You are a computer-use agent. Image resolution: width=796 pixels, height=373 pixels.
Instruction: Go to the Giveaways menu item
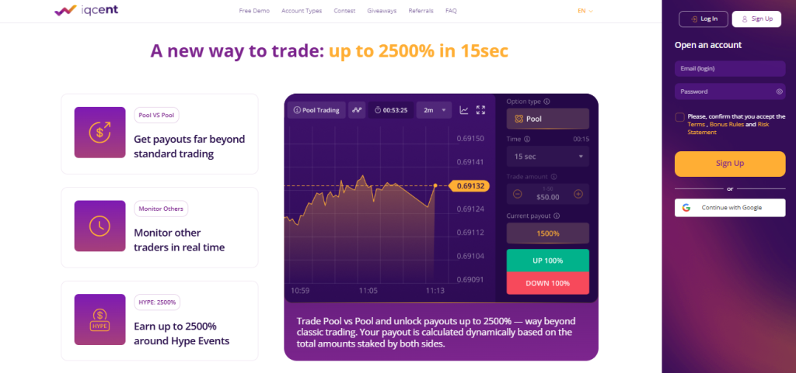tap(382, 12)
